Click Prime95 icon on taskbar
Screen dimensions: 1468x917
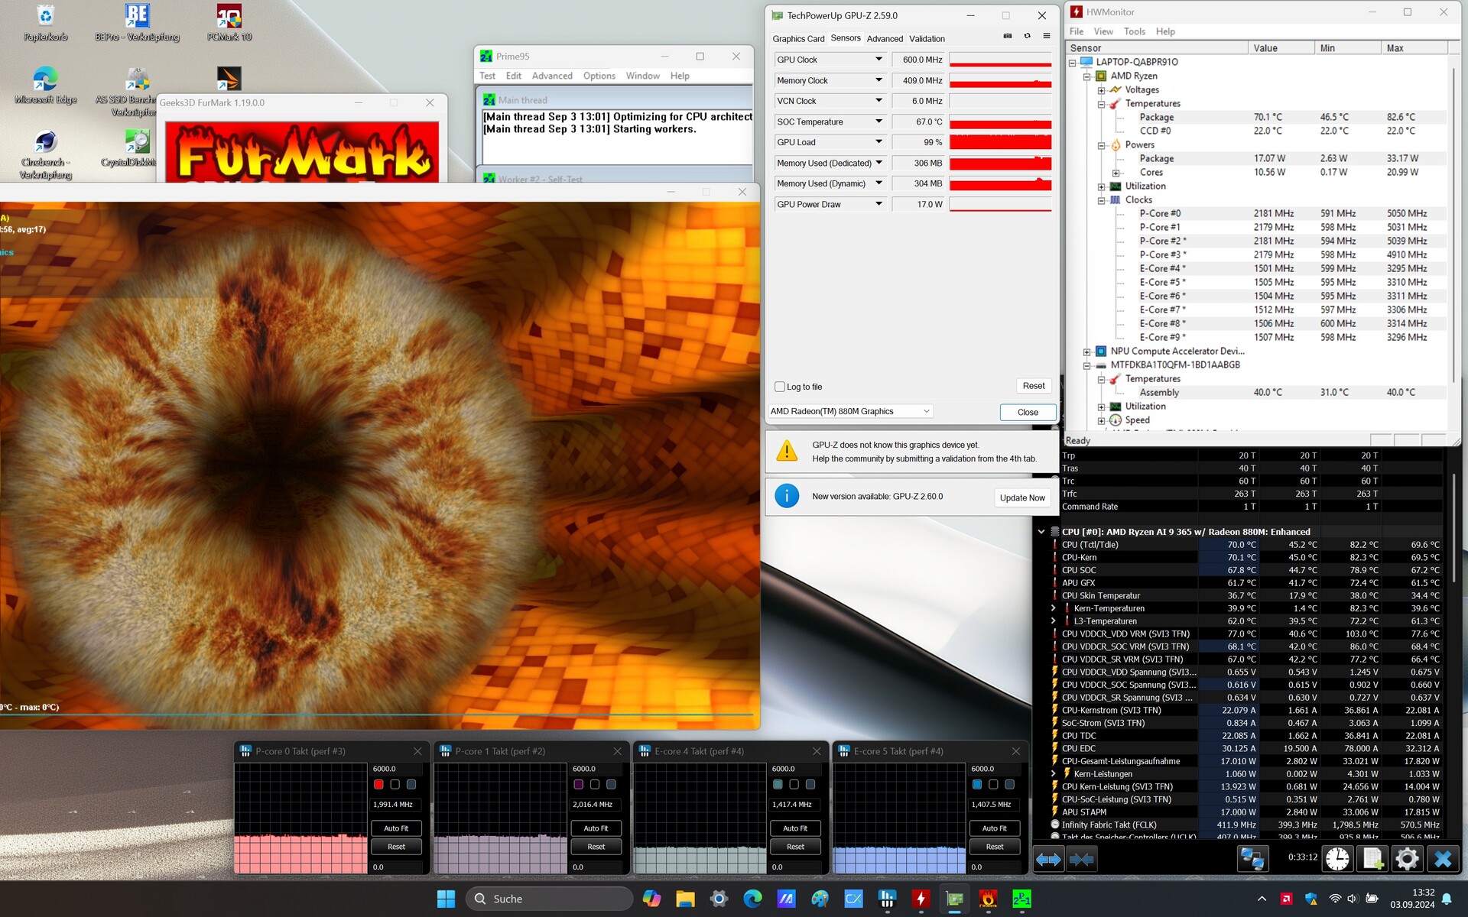tap(1021, 899)
